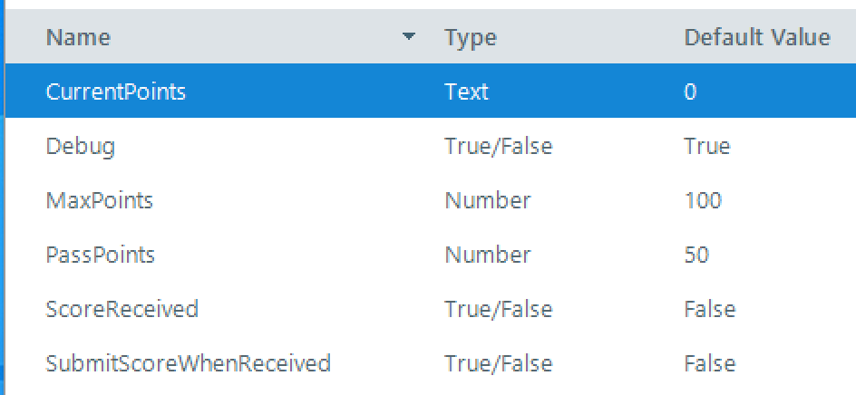This screenshot has height=395, width=856.
Task: Click PassPoints' Number type cell
Action: [x=488, y=255]
